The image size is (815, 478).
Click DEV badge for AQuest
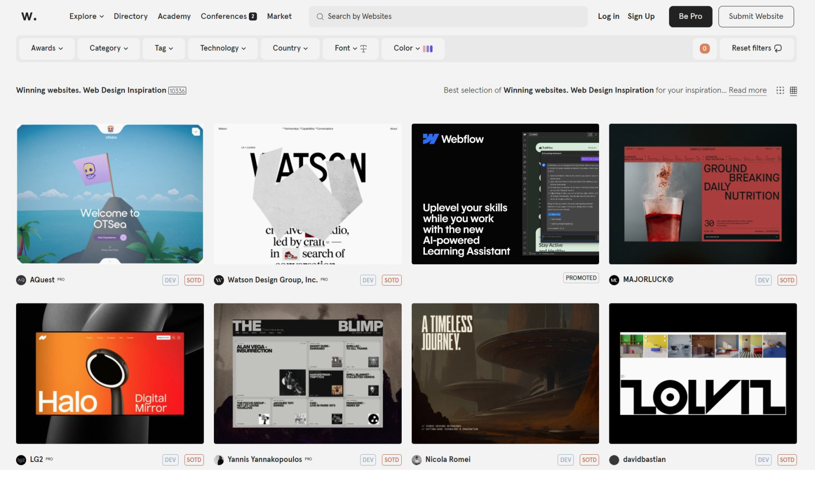(x=170, y=280)
